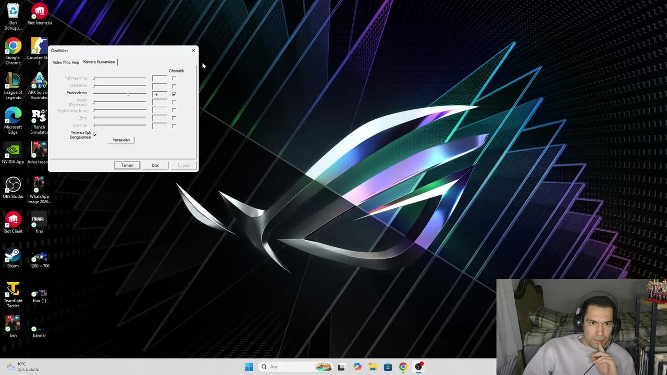The height and width of the screenshot is (375, 667).
Task: Select the Riot Client desktop shortcut
Action: [13, 222]
